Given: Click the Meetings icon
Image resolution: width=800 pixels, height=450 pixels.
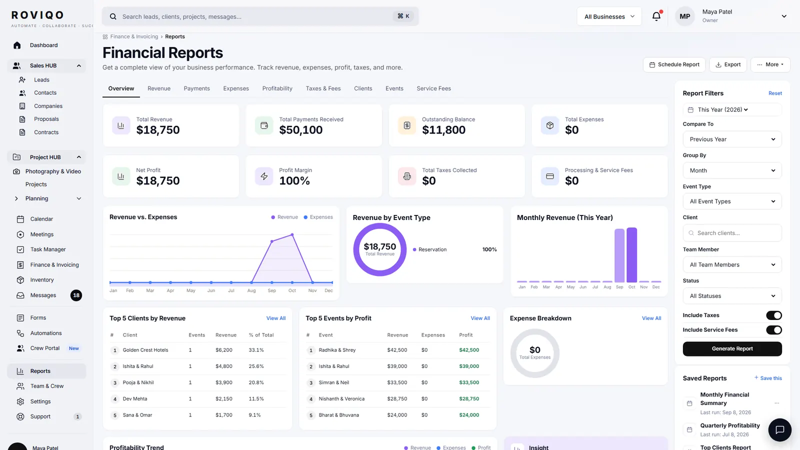Looking at the screenshot, I should [20, 234].
